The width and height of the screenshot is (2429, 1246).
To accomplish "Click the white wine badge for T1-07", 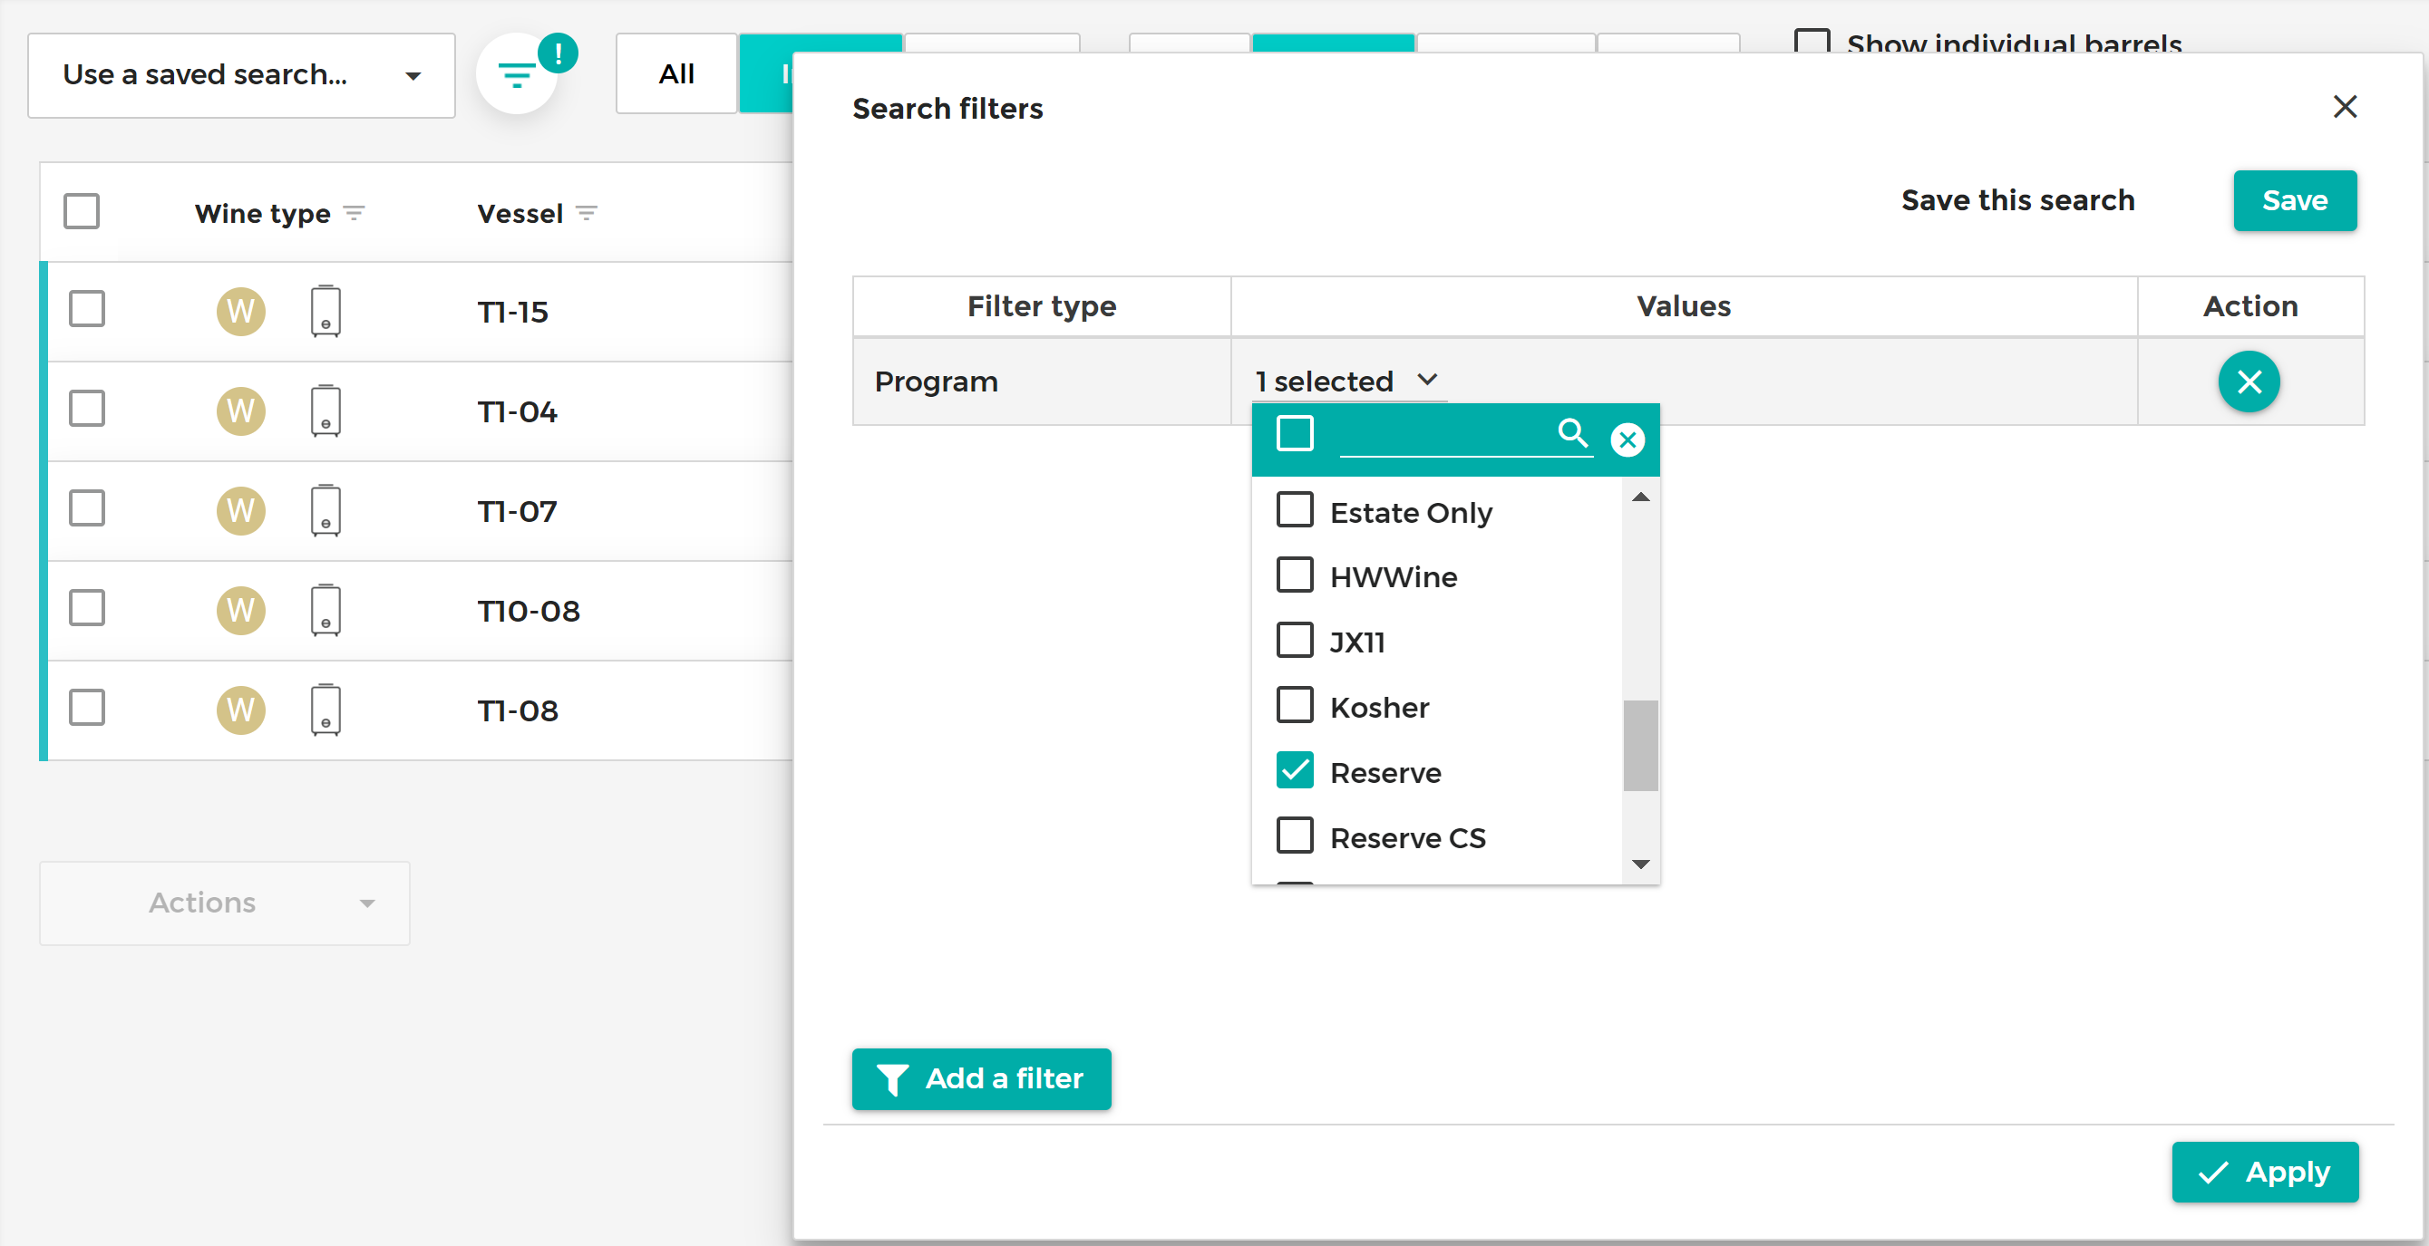I will (240, 511).
